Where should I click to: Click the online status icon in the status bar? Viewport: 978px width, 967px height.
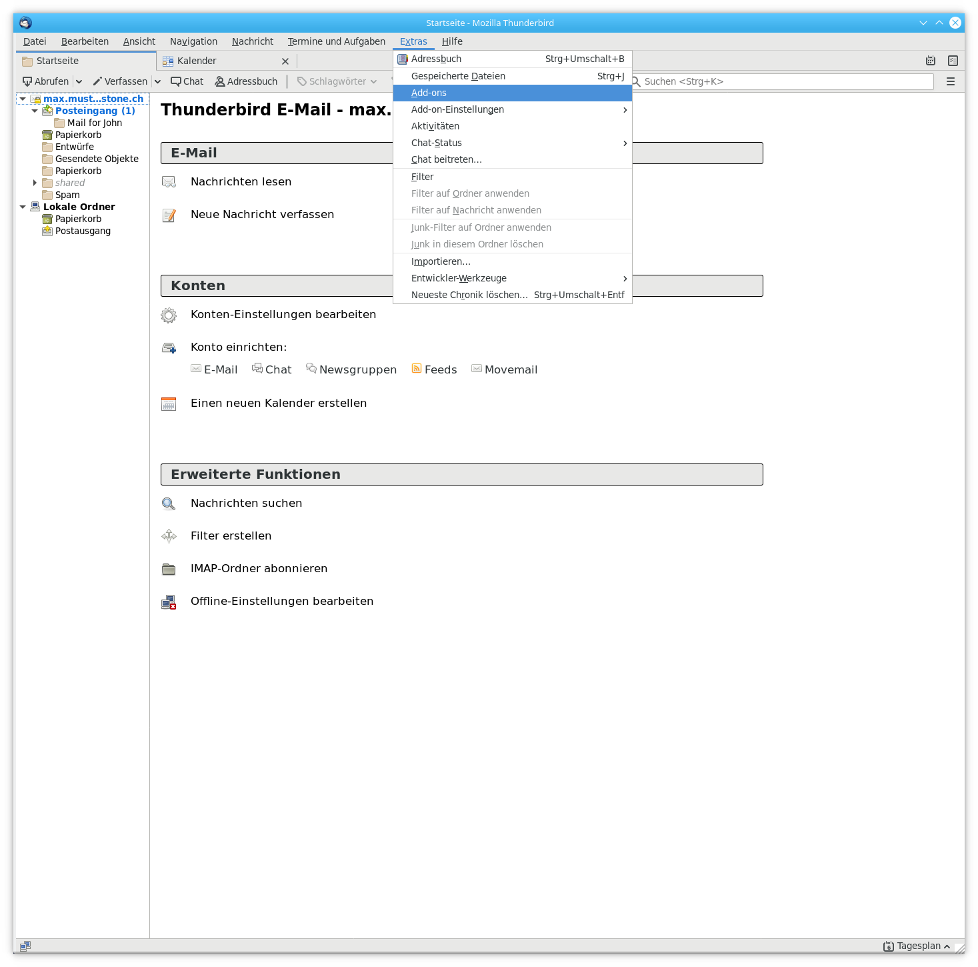(x=25, y=946)
